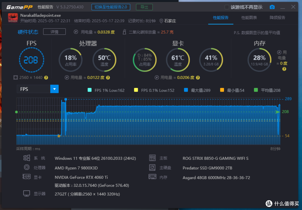Close the GamePP report window

coord(293,7)
